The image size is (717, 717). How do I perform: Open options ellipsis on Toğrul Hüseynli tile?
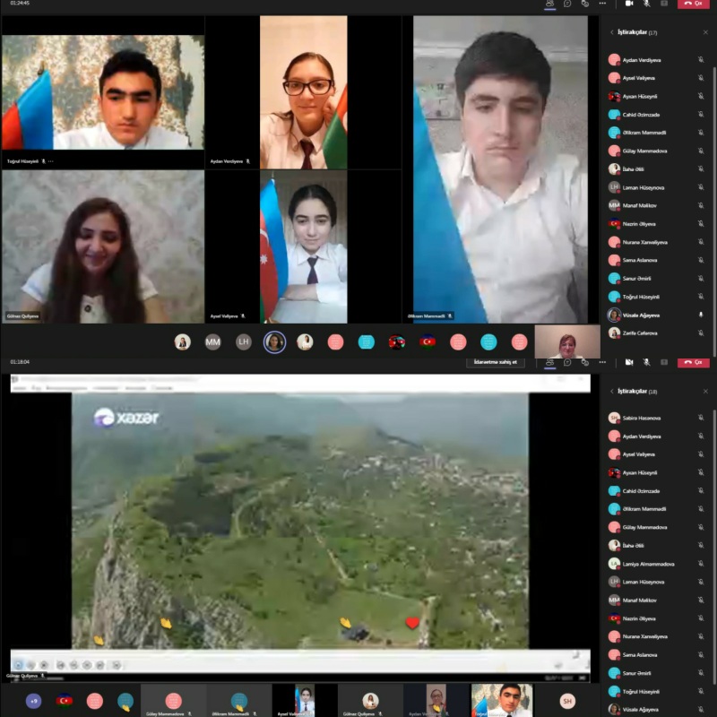51,161
